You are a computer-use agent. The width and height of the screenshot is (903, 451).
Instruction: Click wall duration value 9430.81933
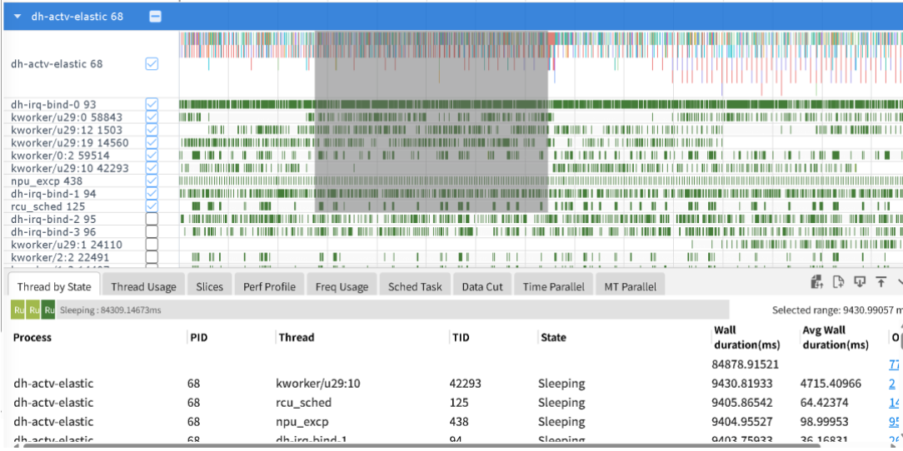[x=741, y=383]
